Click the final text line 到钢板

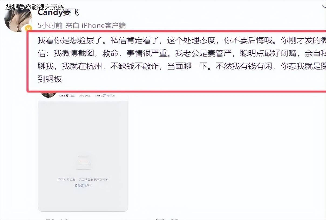tap(50, 79)
